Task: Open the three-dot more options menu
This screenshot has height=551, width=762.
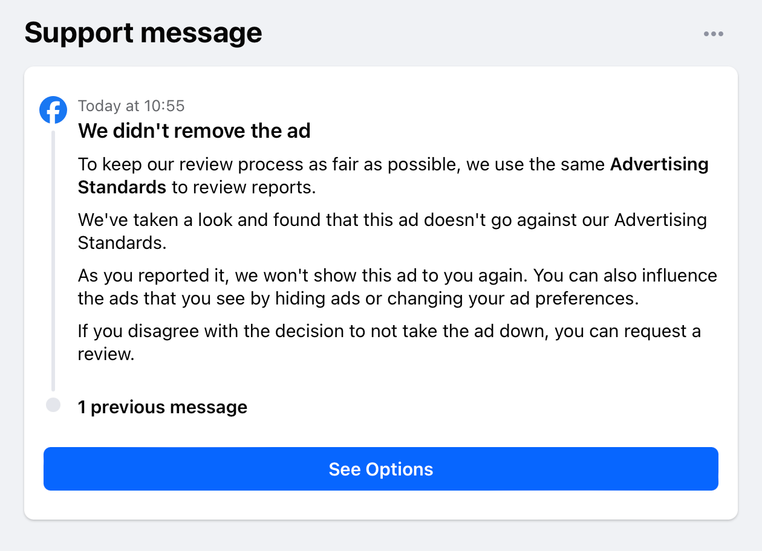Action: click(714, 34)
